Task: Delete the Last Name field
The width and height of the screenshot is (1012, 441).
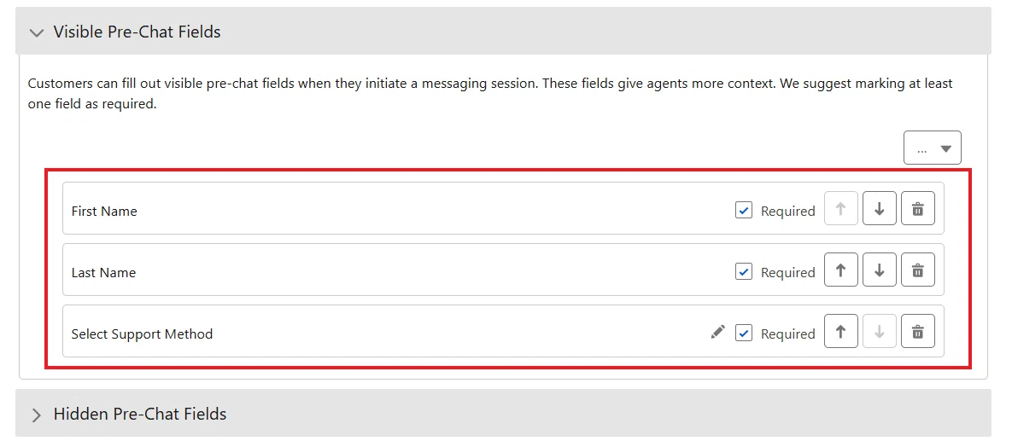Action: click(x=918, y=270)
